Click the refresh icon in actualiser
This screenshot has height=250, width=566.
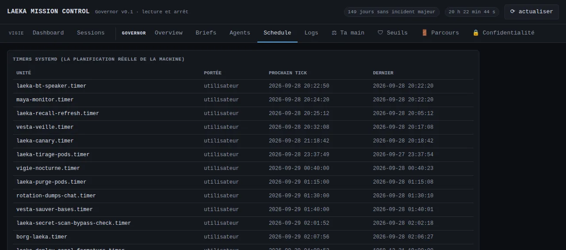tap(513, 12)
